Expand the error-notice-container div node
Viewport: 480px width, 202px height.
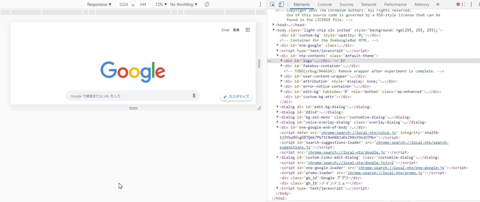(x=282, y=86)
